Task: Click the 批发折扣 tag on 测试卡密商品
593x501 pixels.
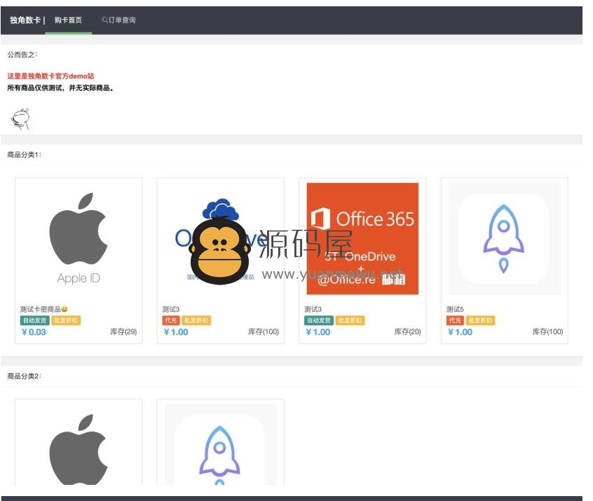Action: pyautogui.click(x=66, y=321)
